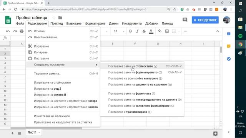
Task: Paste only форматирането option
Action: pyautogui.click(x=142, y=72)
